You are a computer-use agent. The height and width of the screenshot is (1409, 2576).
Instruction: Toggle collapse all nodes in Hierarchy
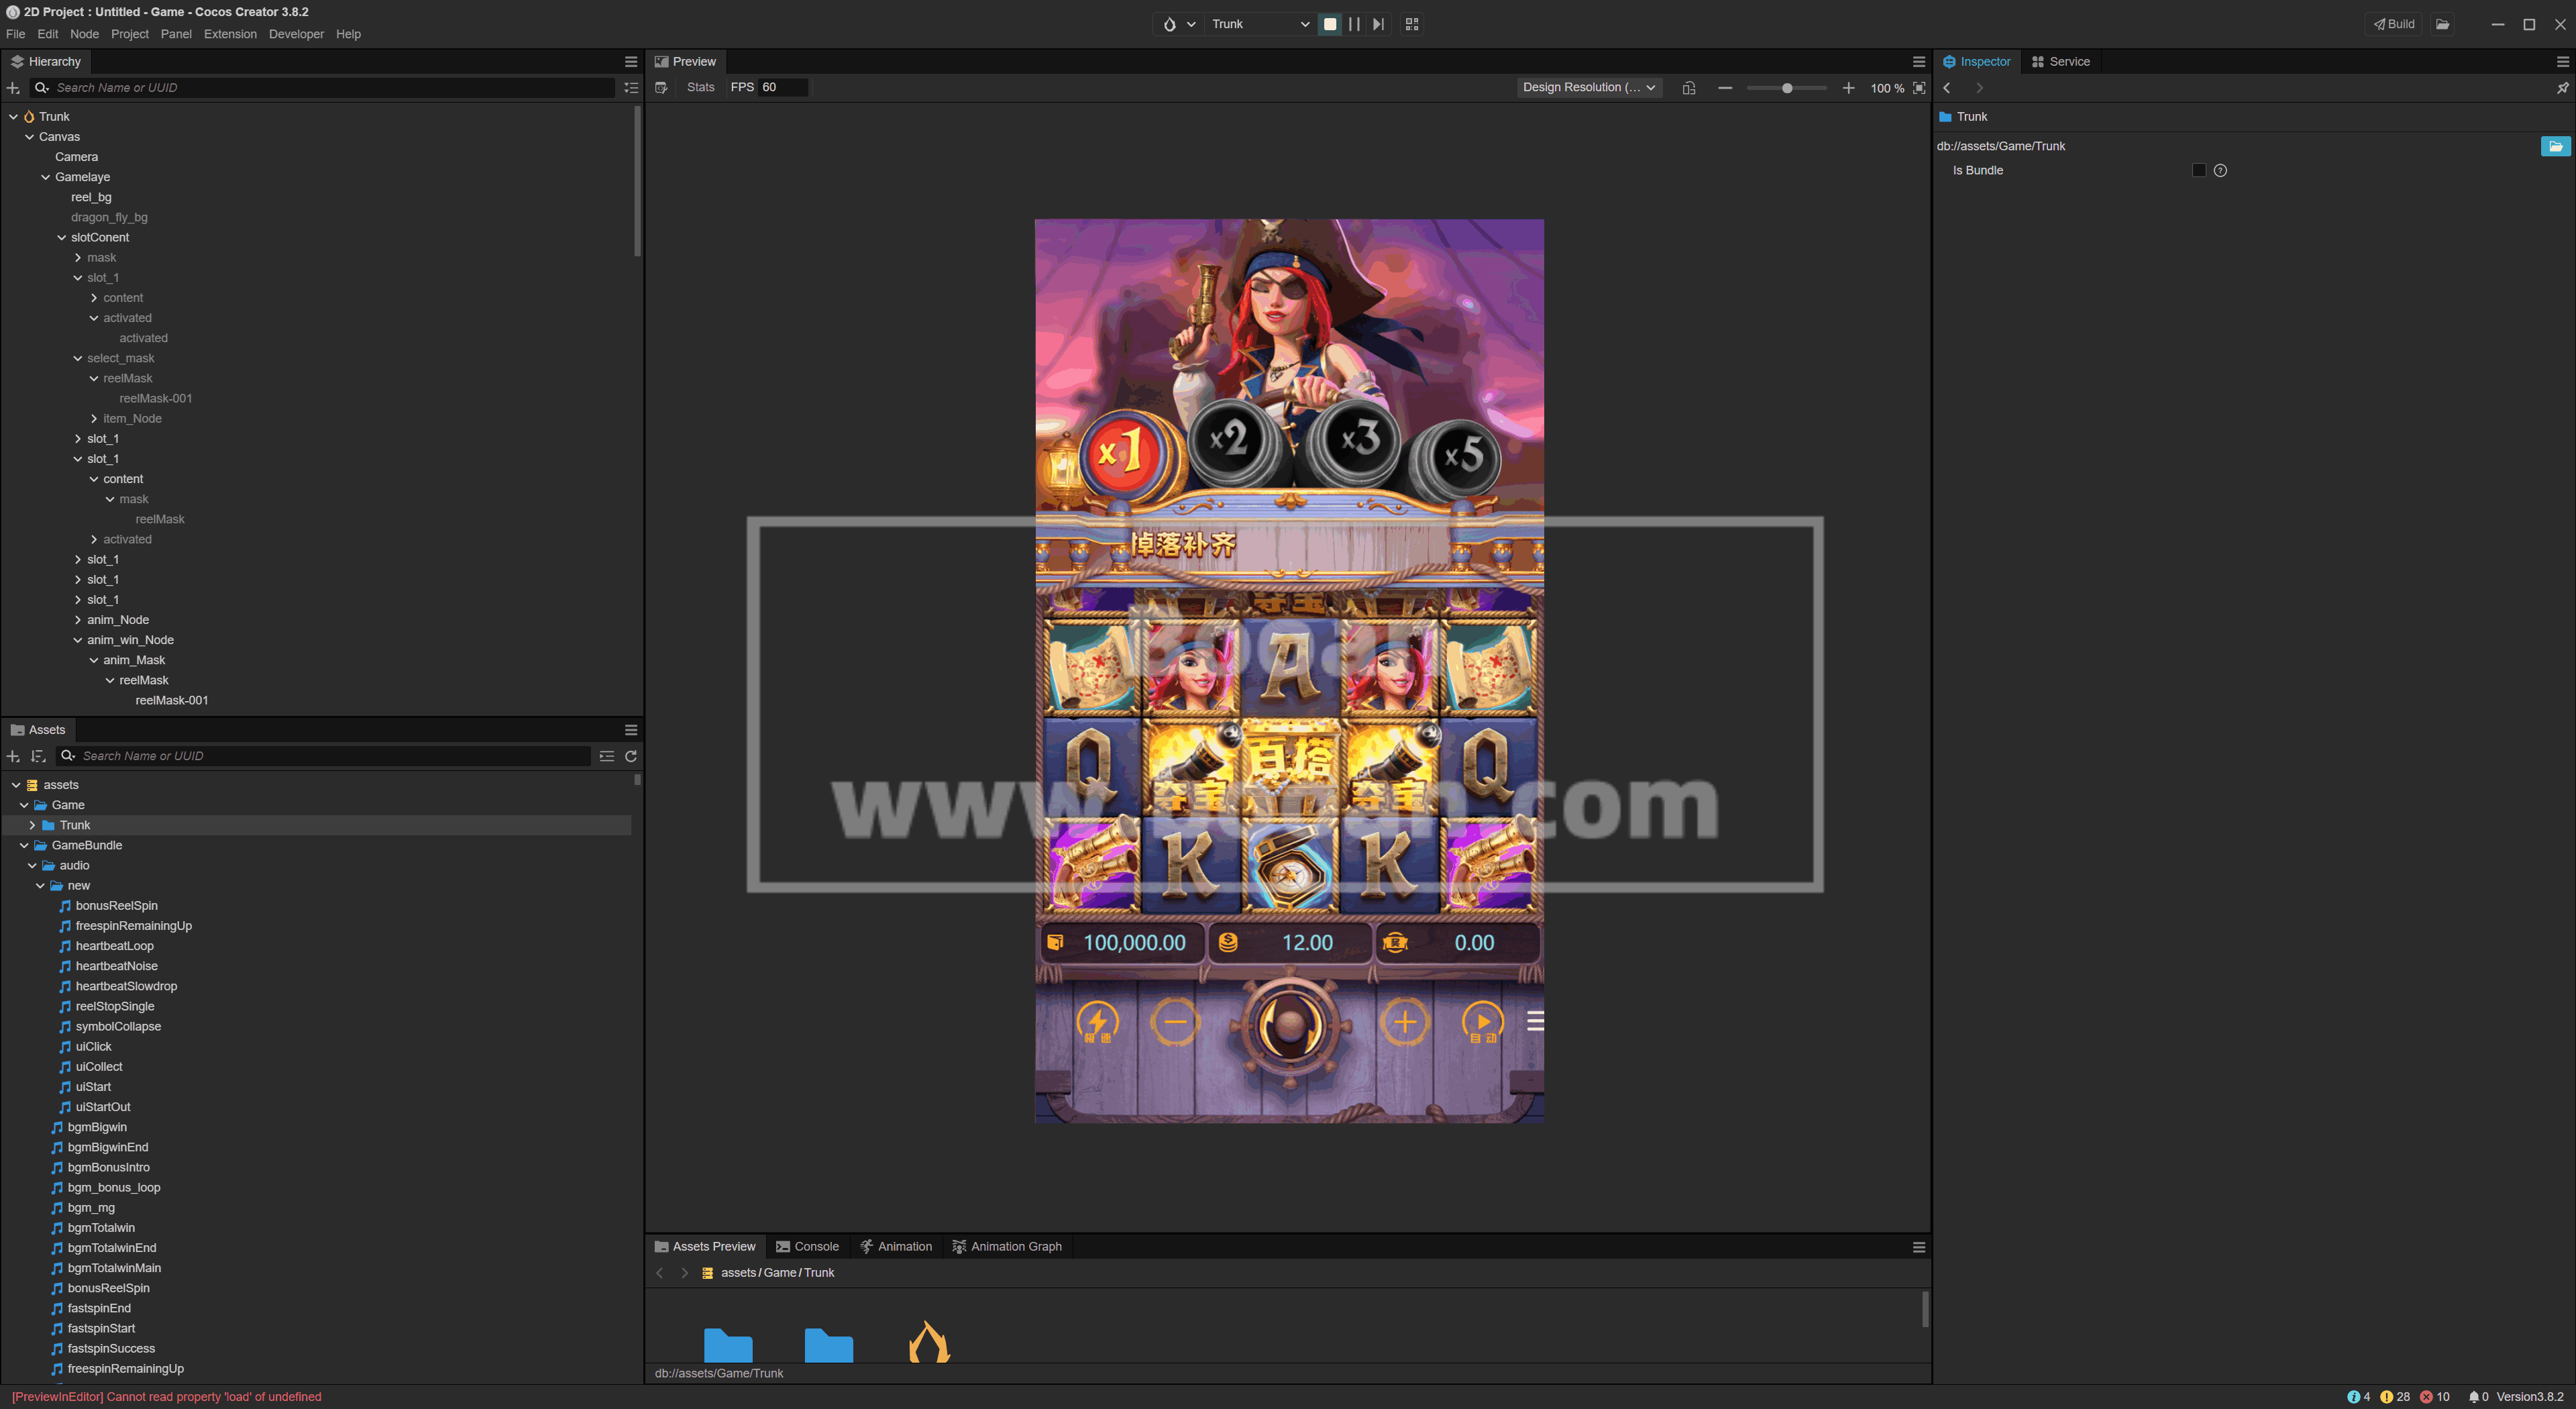tap(631, 88)
